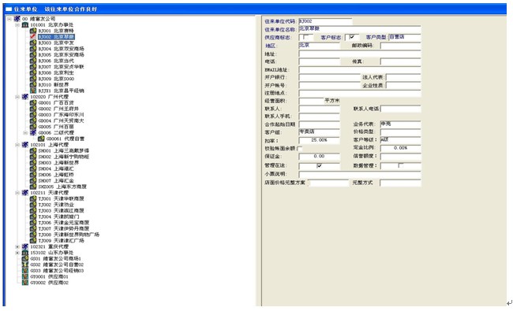Click the store icon next to BJ004

(33, 49)
